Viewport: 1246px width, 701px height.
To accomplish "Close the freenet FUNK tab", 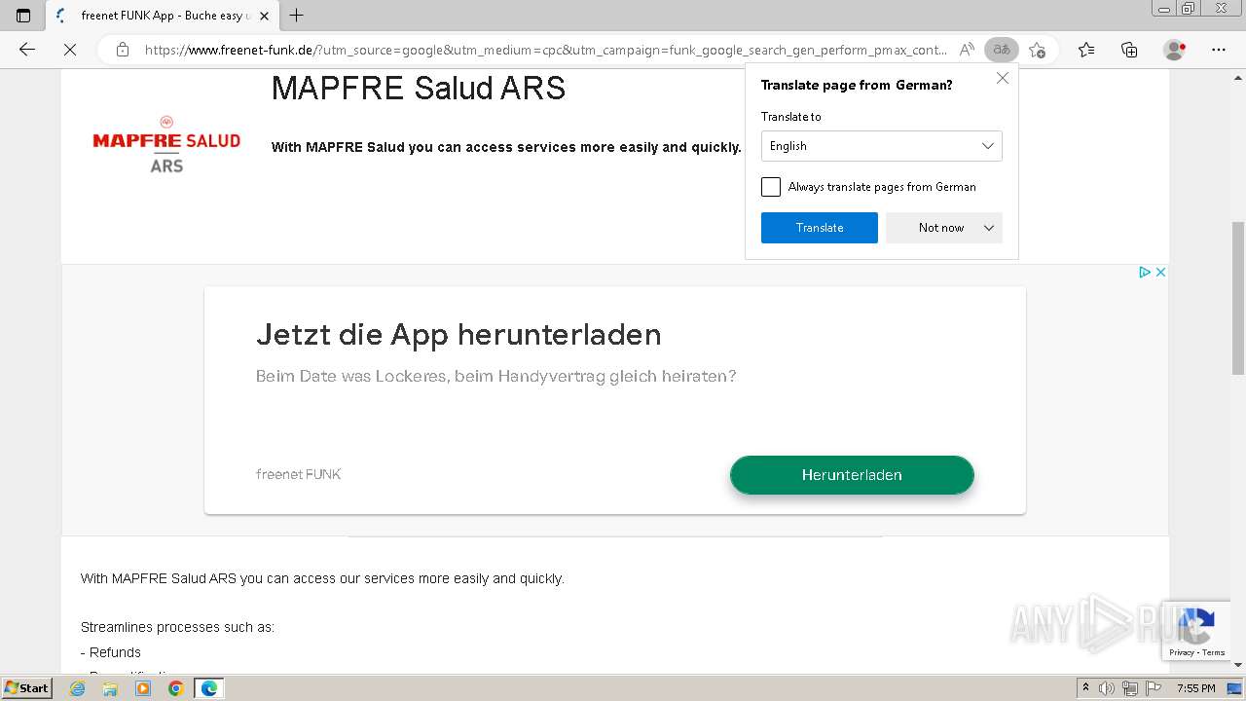I will [x=264, y=16].
